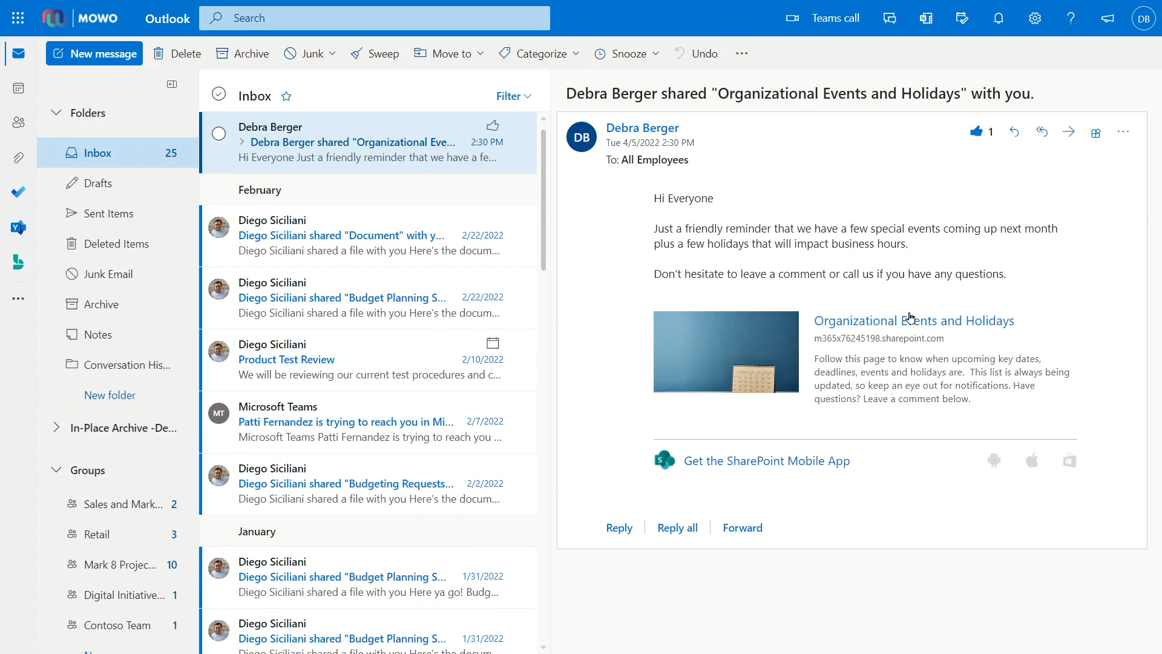This screenshot has width=1162, height=654.
Task: Open the megaphone feedback icon in header
Action: pos(1108,18)
